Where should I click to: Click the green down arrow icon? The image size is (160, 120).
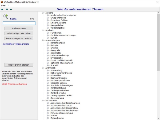tap(7, 9)
